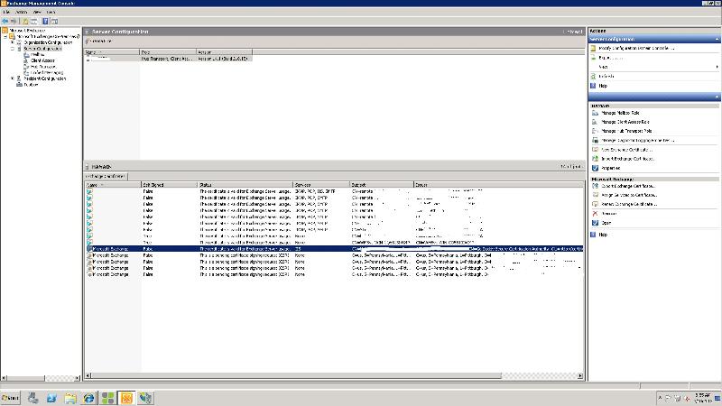
Task: Click the bottom Help action in Actions pane
Action: coord(603,235)
